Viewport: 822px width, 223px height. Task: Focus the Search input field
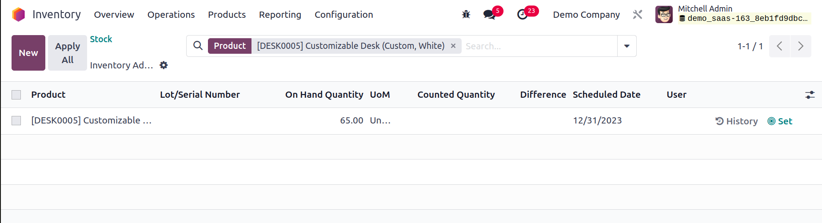[x=539, y=46]
